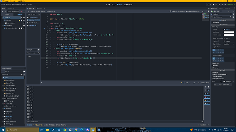Stop the running project
This screenshot has height=132, width=236.
coord(213,5)
